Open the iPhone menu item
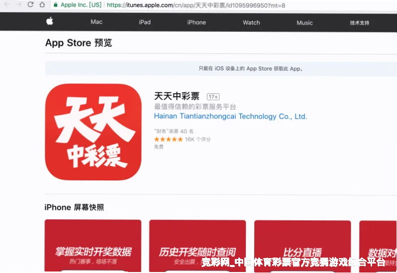The image size is (397, 273). pyautogui.click(x=197, y=22)
